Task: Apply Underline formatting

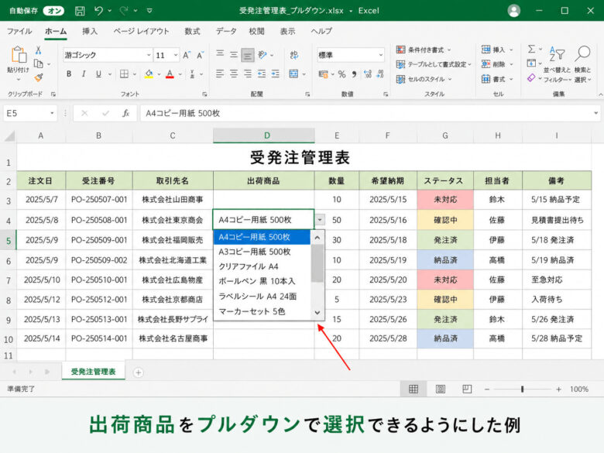Action: 98,74
